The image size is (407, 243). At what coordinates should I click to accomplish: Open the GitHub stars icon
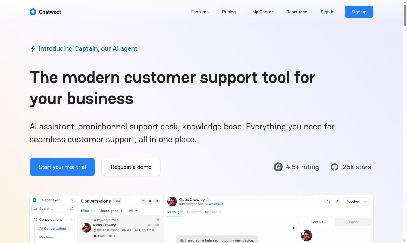[335, 167]
